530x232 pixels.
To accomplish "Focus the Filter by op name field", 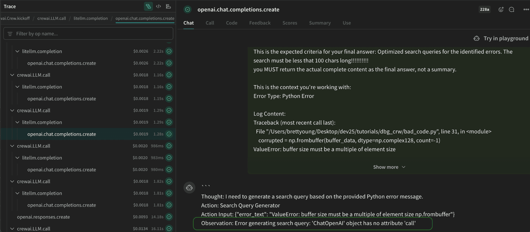I will point(88,34).
